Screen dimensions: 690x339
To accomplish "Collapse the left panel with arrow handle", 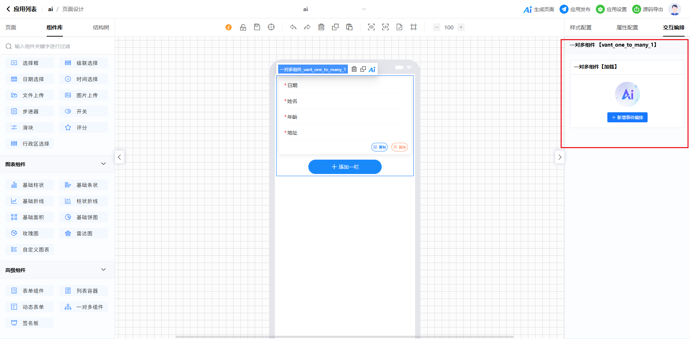I will [x=119, y=157].
